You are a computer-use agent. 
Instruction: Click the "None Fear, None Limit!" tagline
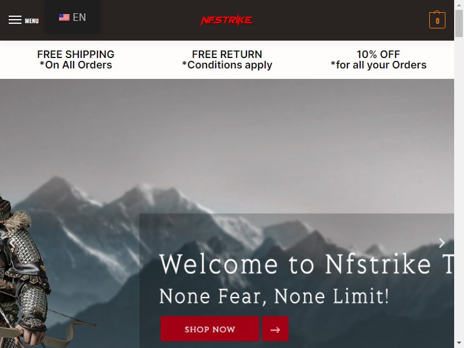pyautogui.click(x=274, y=296)
